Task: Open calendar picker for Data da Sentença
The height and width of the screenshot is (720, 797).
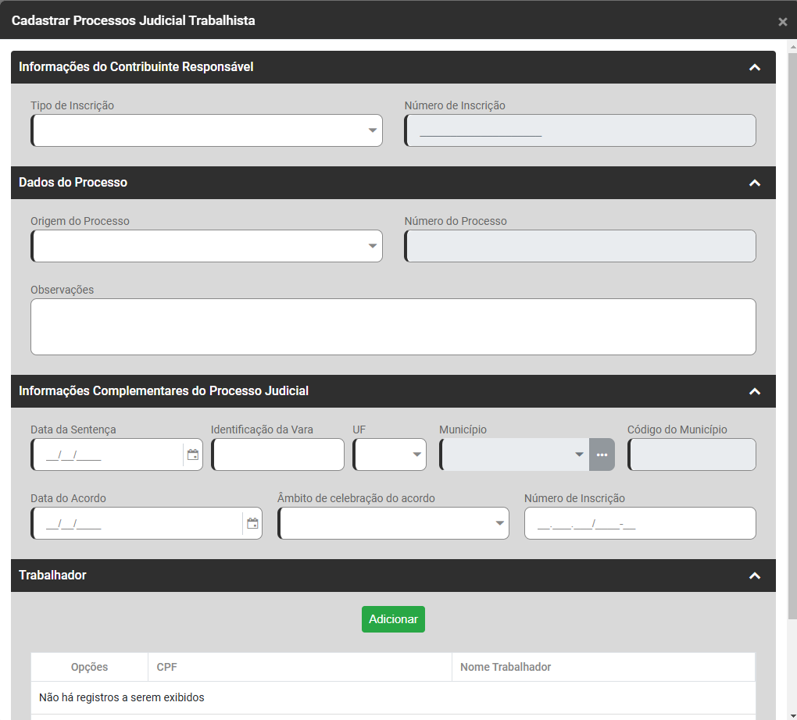Action: (193, 454)
